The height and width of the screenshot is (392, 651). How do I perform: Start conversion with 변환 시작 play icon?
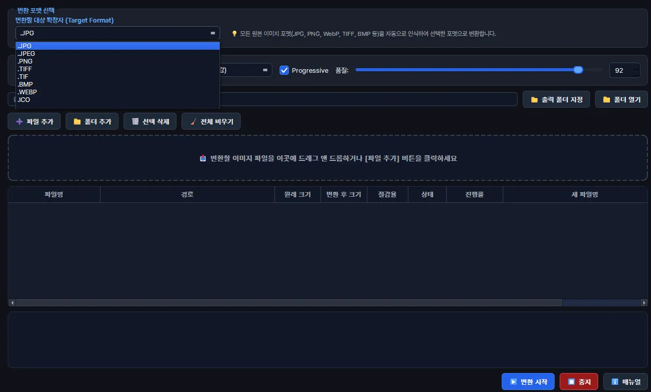514,382
